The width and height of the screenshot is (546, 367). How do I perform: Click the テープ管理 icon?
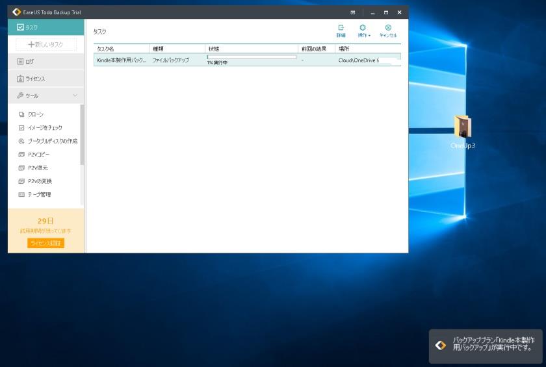coord(21,194)
